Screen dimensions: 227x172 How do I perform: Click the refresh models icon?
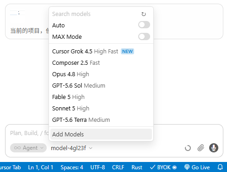pos(143,14)
